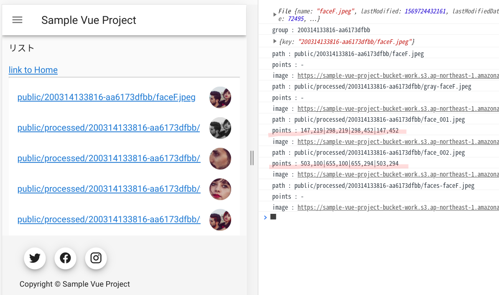Click the Facebook social icon

pos(65,258)
